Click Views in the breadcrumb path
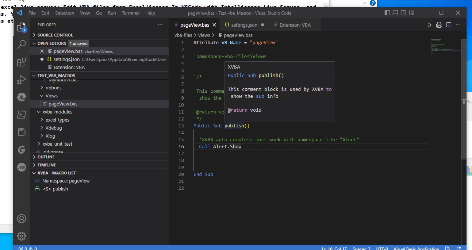This screenshot has width=472, height=250. 204,35
